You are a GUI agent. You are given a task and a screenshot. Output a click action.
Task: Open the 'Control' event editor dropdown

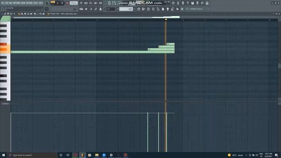click(x=6, y=104)
